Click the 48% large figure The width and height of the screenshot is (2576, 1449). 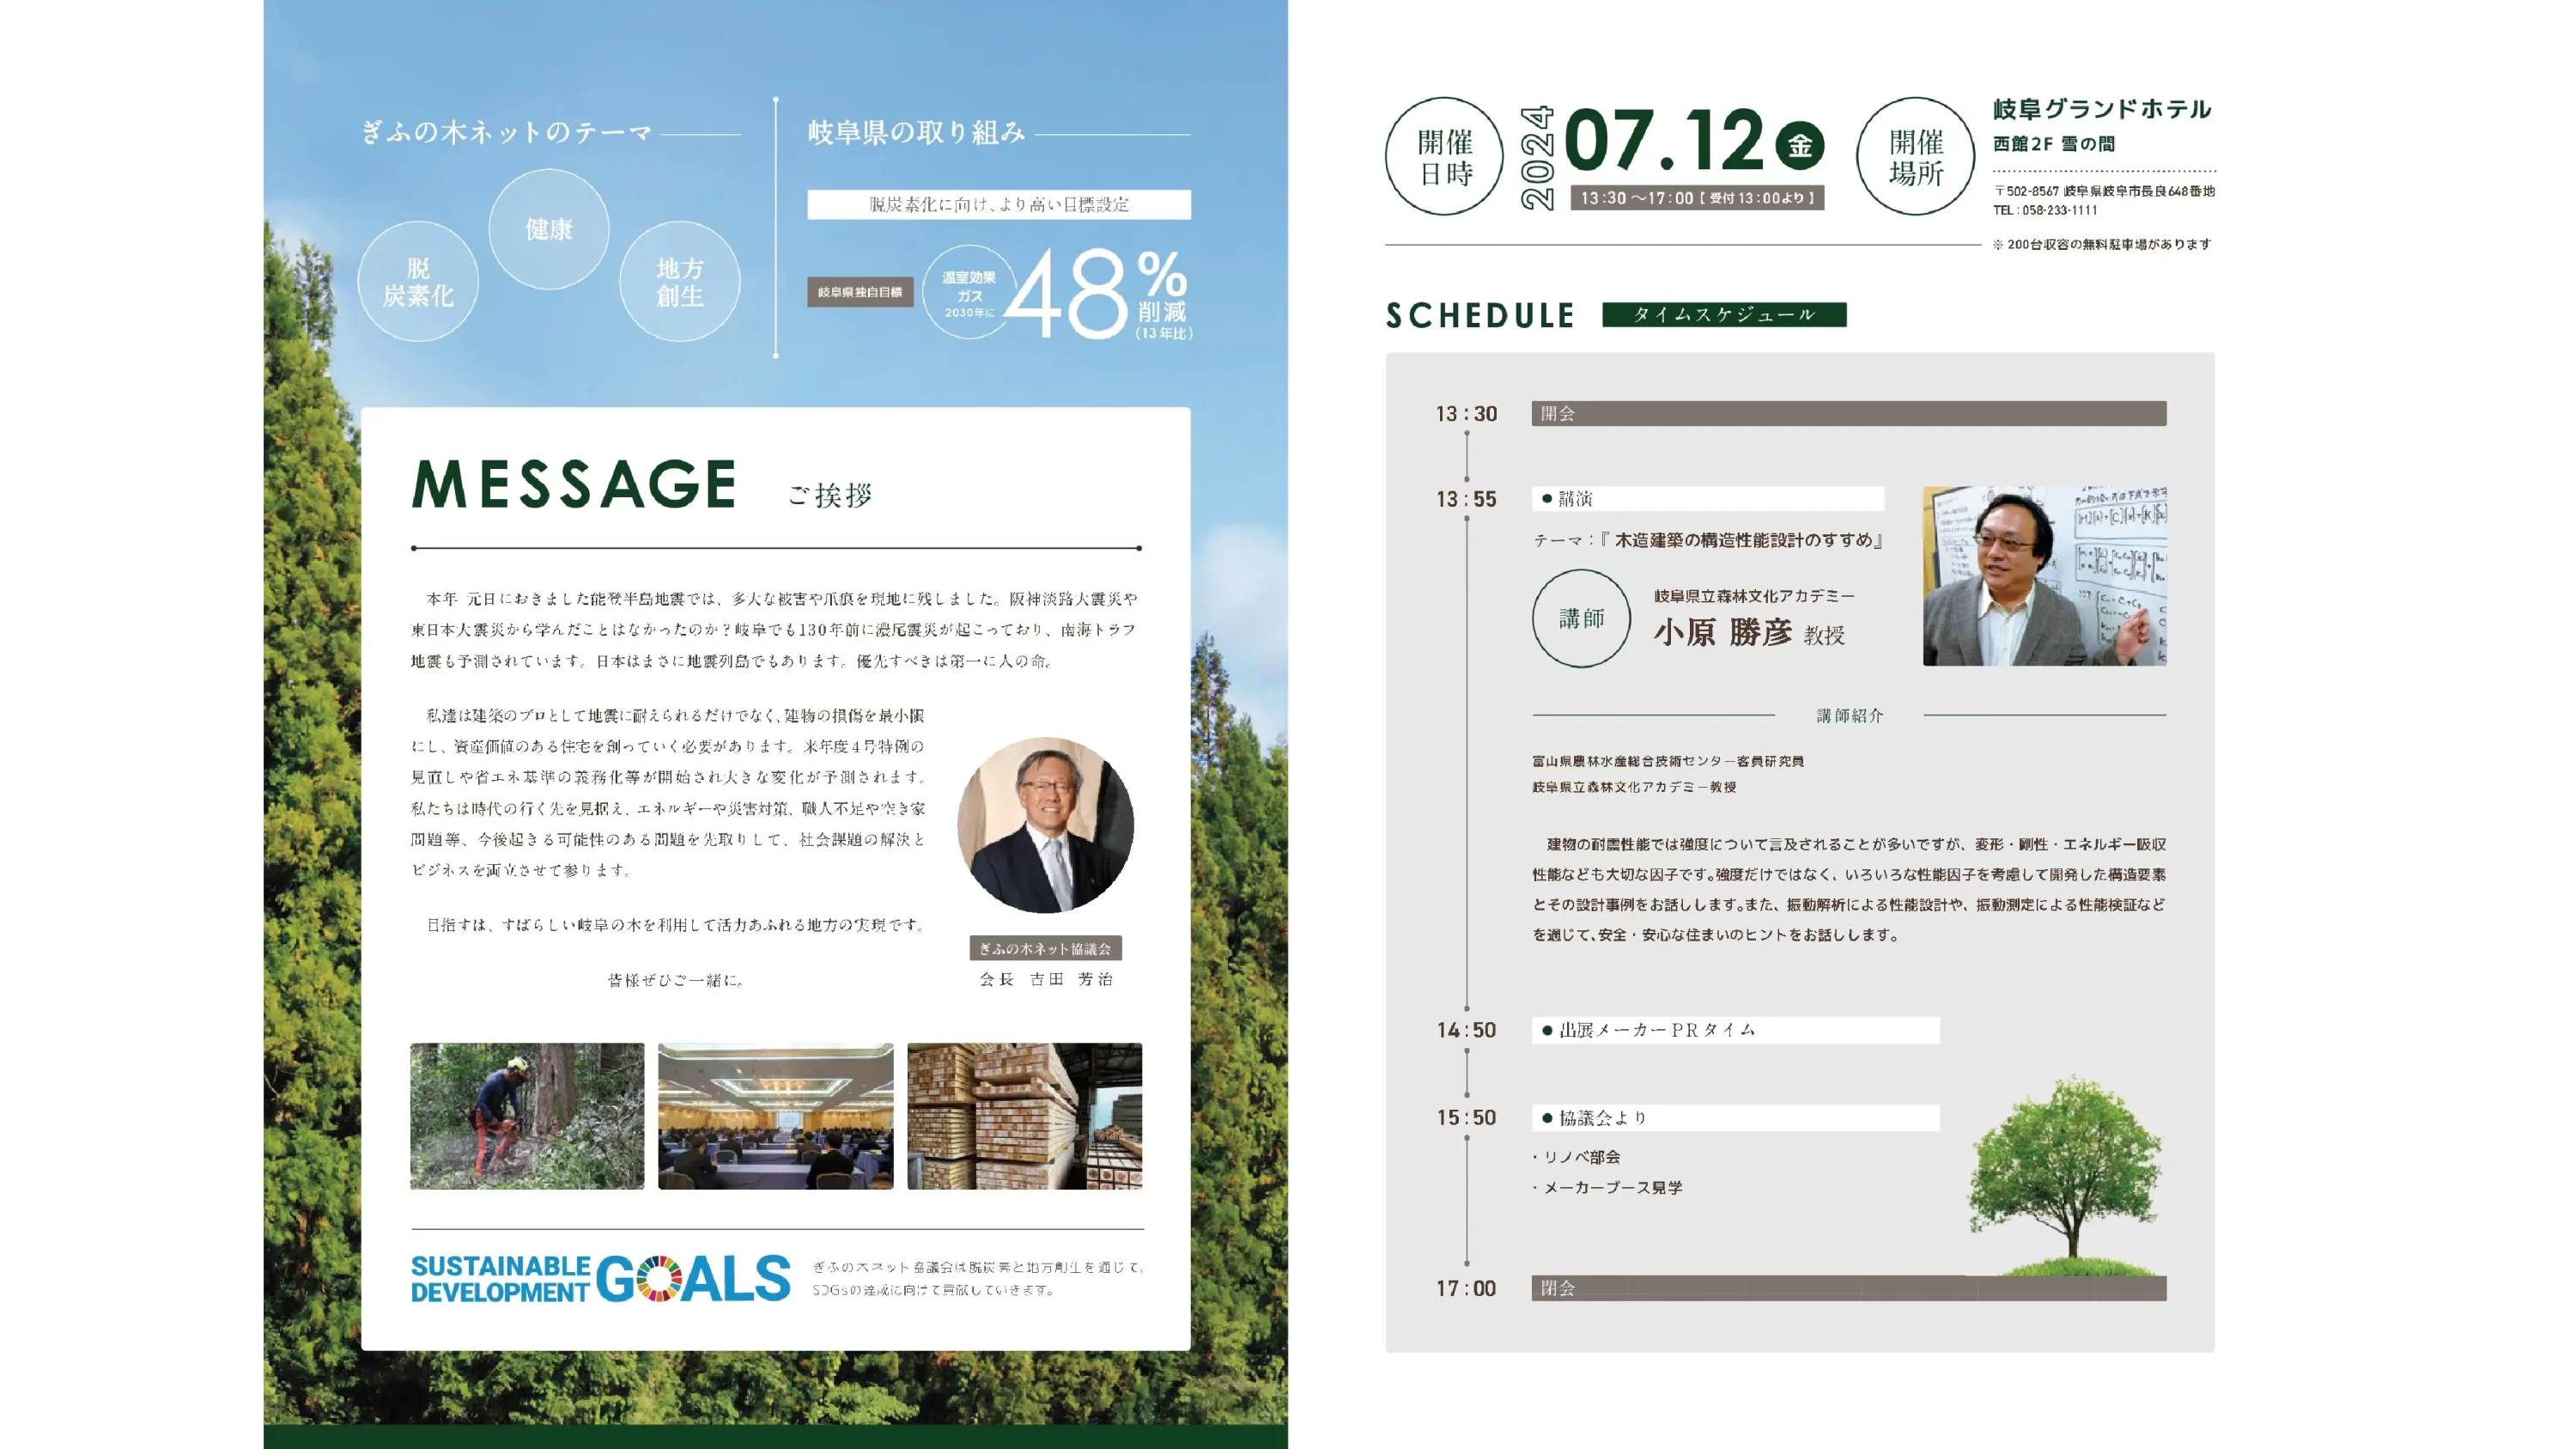click(1097, 292)
